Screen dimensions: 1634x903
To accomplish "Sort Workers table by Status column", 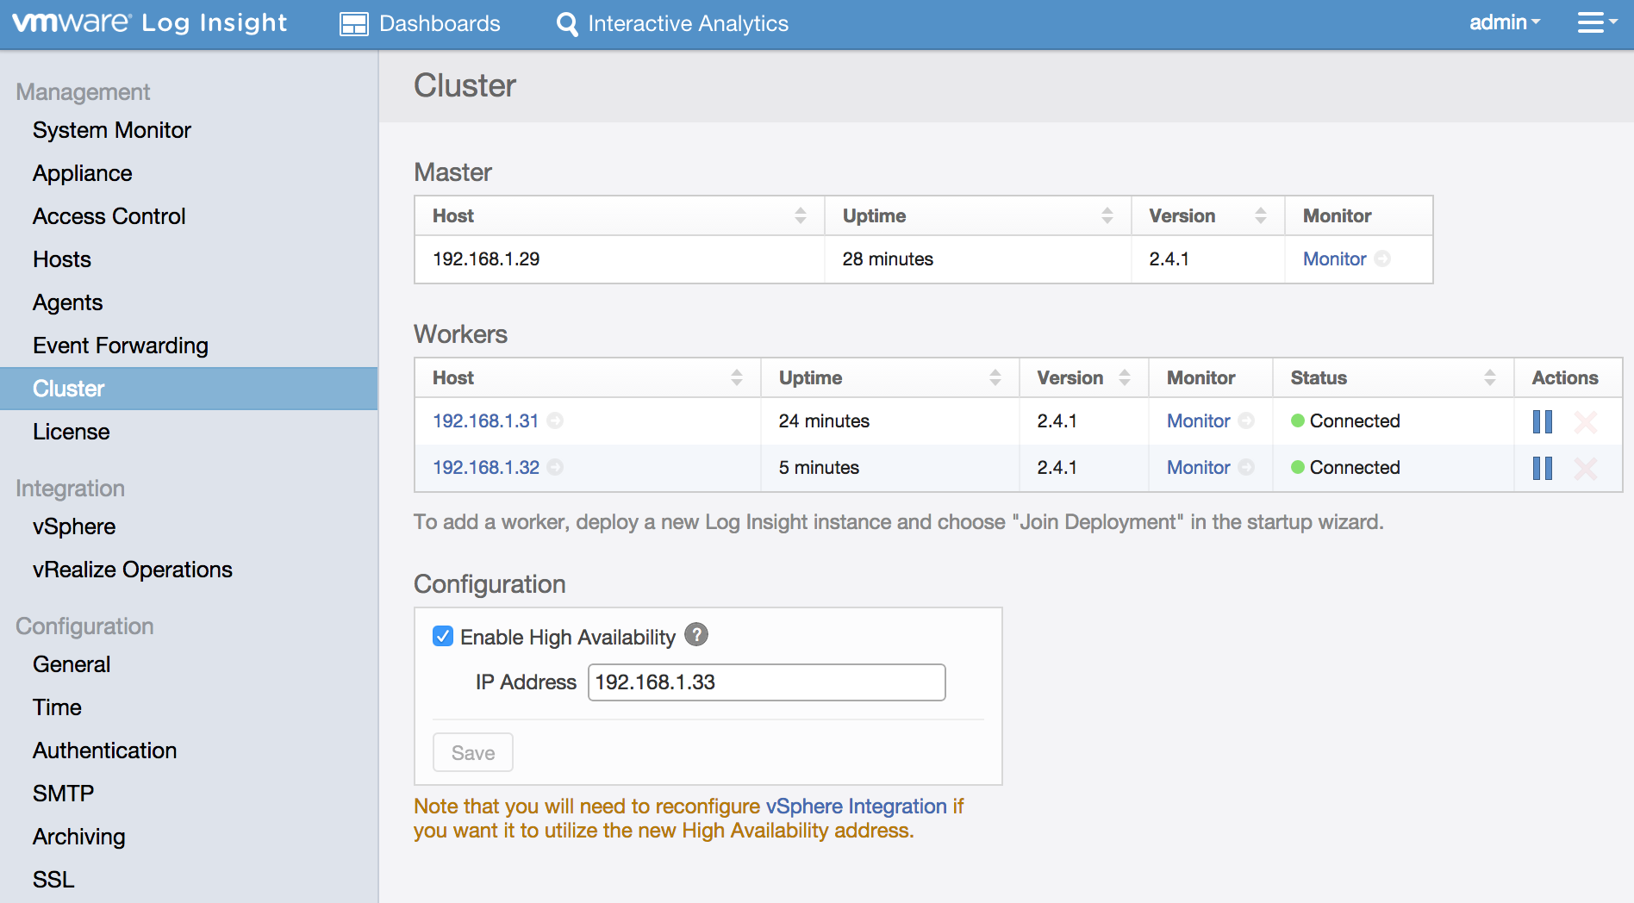I will tap(1489, 378).
